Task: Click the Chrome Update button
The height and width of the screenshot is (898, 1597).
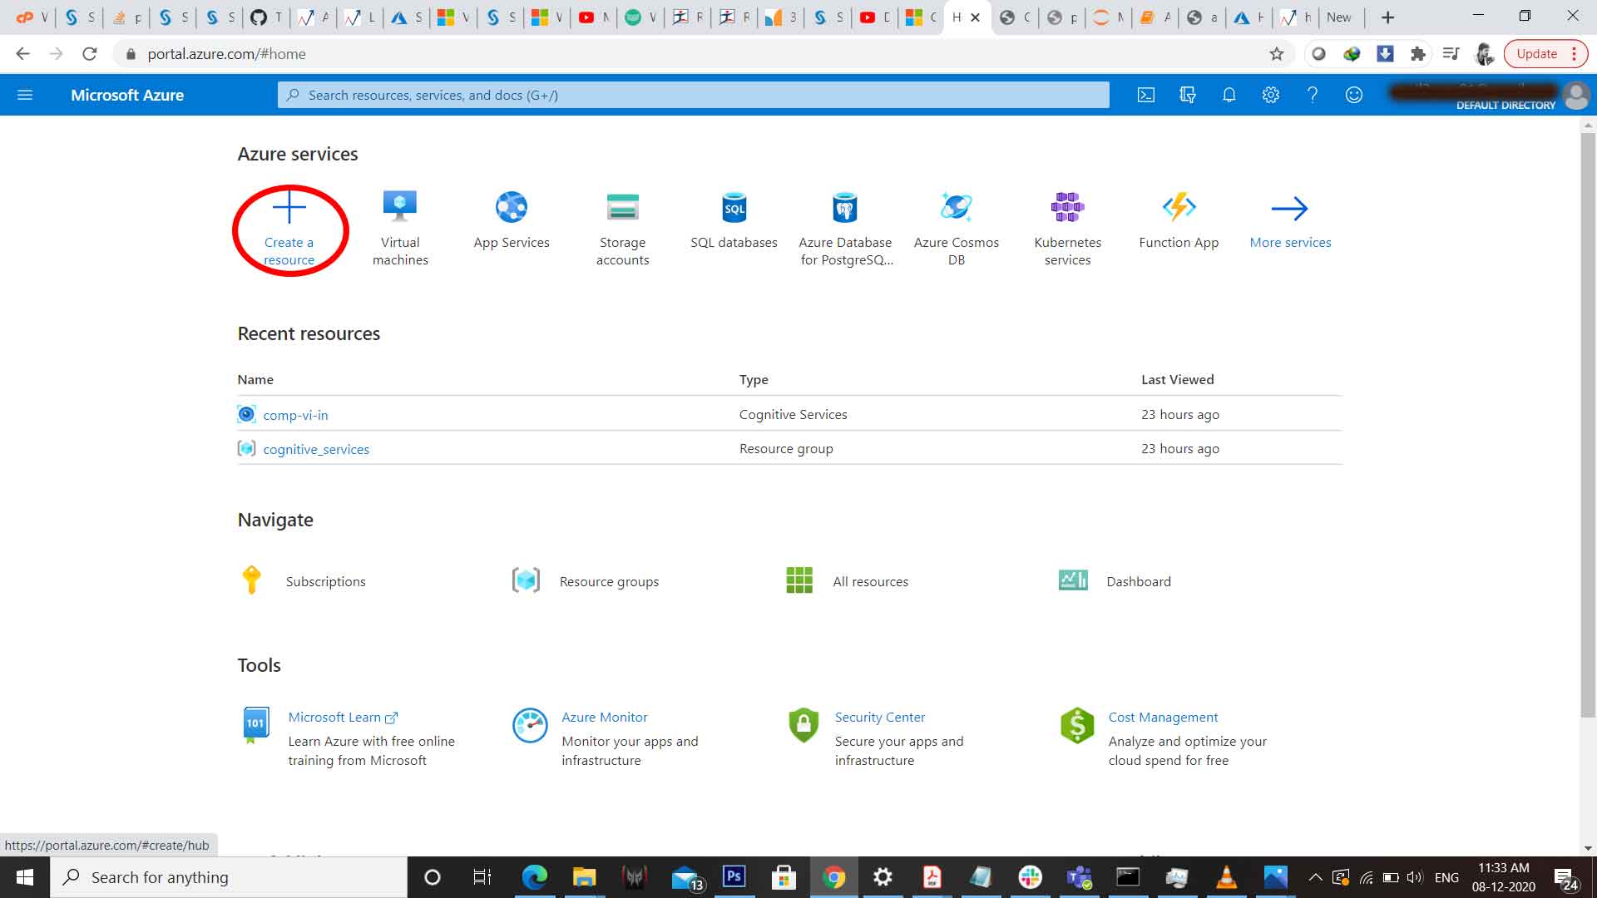Action: [1545, 54]
